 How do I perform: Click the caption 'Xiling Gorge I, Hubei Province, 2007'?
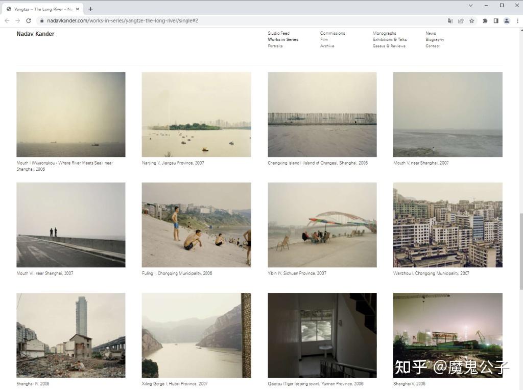(x=175, y=384)
